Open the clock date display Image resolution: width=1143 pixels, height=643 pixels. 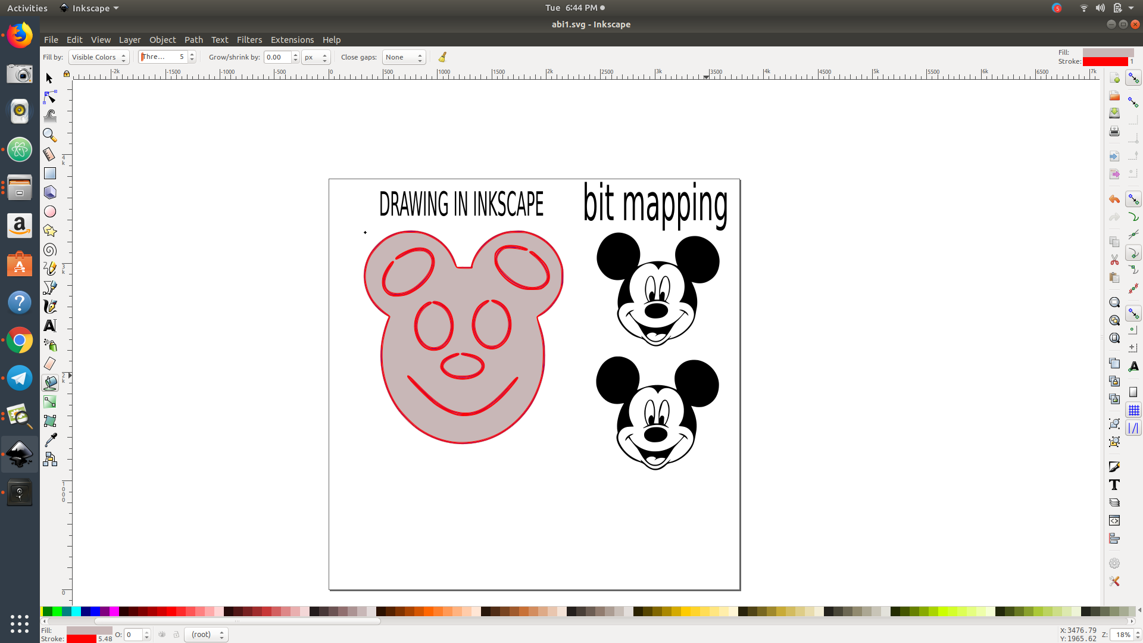tap(574, 8)
